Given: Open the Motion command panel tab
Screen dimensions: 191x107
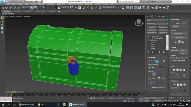Looking at the screenshot, I should tap(160, 16).
